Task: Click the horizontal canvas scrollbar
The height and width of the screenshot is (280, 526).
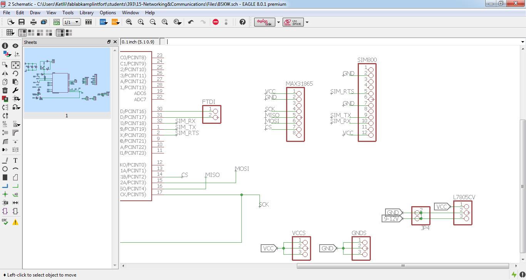Action: [403, 266]
